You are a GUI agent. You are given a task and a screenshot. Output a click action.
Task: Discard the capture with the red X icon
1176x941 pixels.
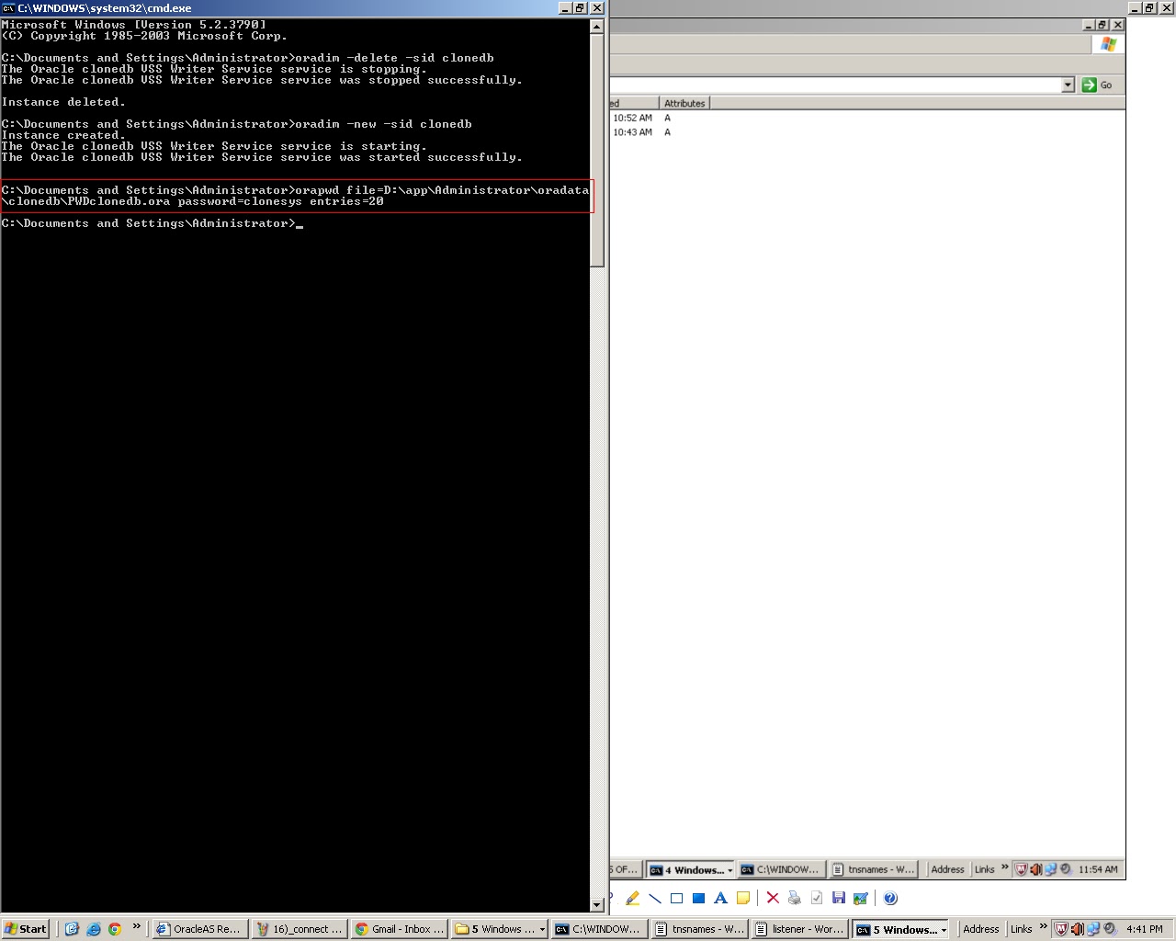pos(772,898)
